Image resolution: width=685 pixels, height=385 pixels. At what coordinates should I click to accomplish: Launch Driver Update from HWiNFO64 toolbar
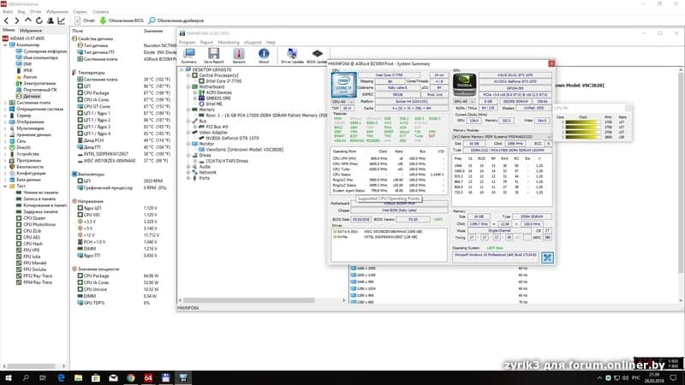point(293,54)
